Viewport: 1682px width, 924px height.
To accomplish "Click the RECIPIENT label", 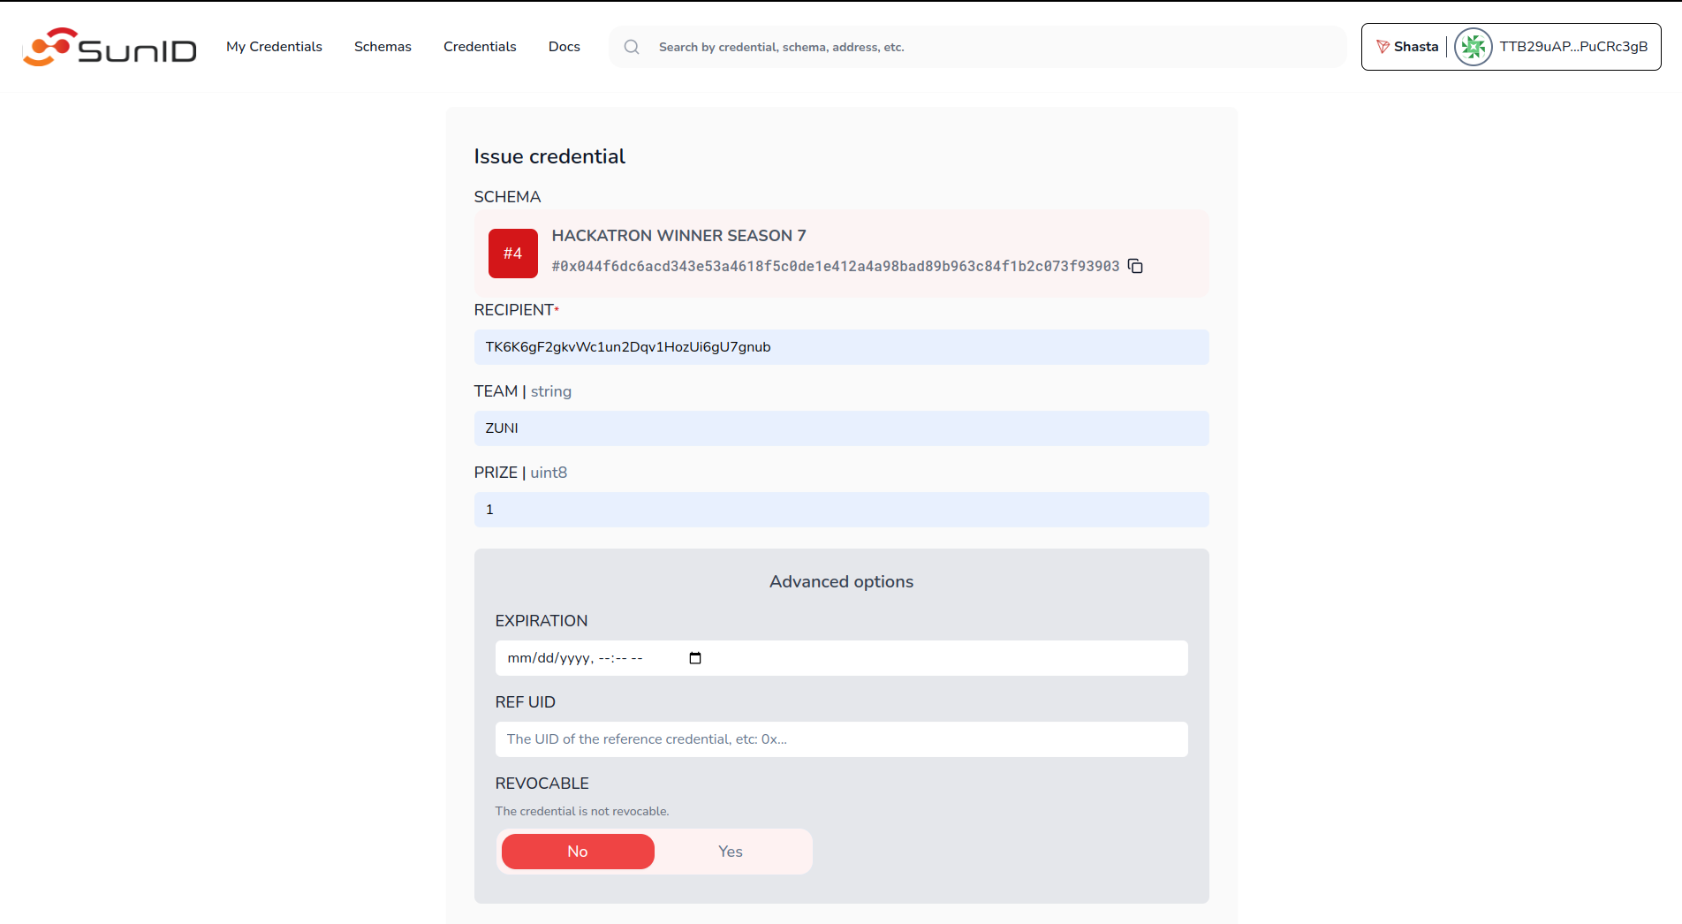I will pyautogui.click(x=517, y=310).
